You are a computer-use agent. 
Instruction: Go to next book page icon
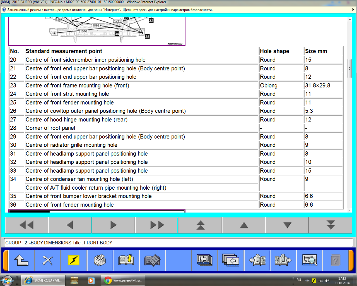tap(283, 260)
